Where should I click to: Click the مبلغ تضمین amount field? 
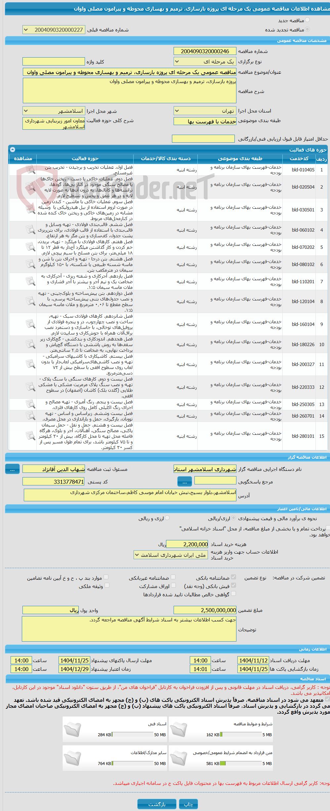205,610
